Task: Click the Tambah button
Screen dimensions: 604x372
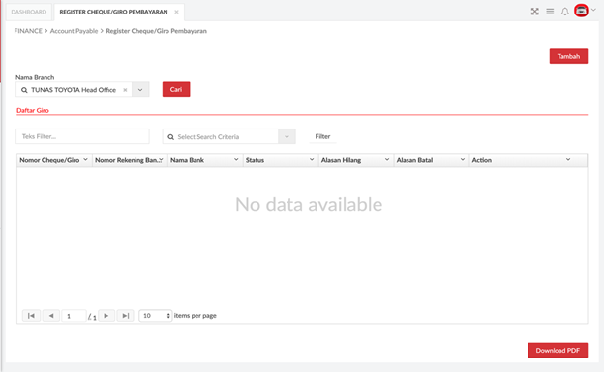Action: [568, 56]
